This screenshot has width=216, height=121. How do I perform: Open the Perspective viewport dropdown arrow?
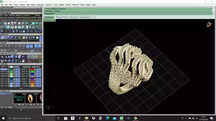point(55,20)
